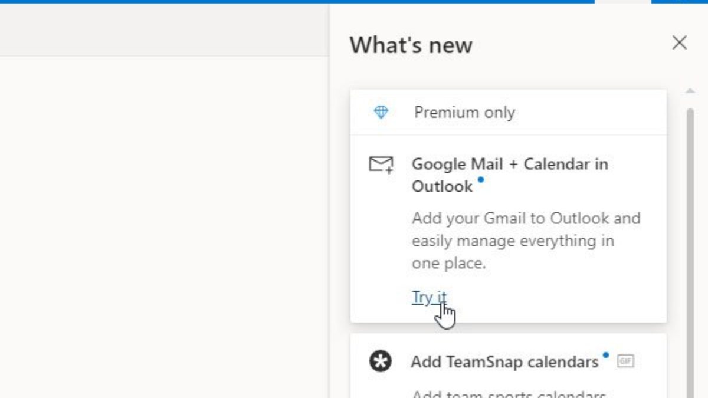Click the TeamSnap asterisk logo icon

point(381,361)
